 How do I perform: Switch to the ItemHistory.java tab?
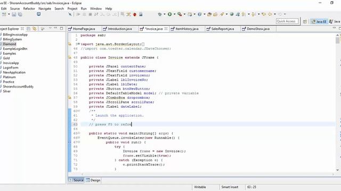pyautogui.click(x=187, y=29)
